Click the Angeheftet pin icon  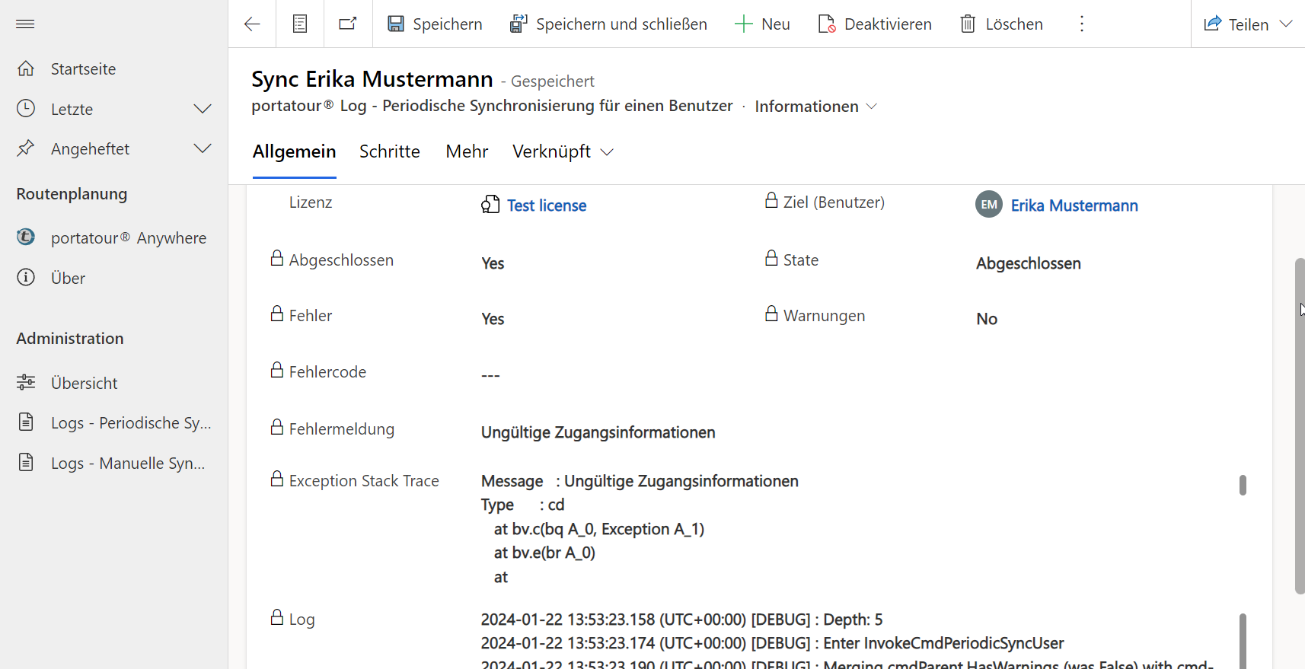pyautogui.click(x=26, y=148)
